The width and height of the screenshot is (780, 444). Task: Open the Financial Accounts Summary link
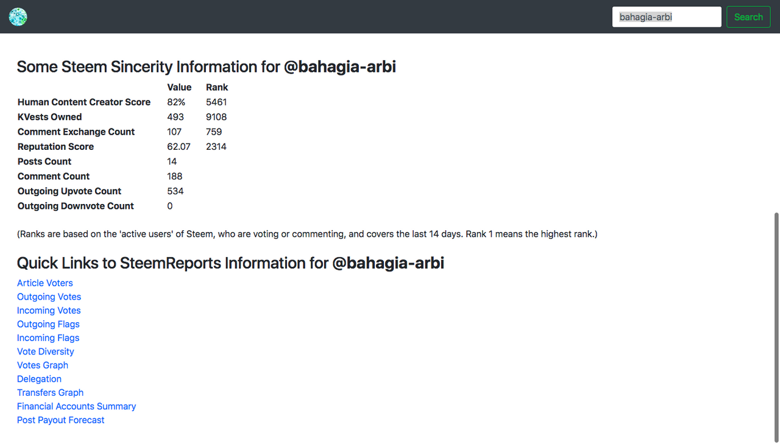tap(76, 406)
